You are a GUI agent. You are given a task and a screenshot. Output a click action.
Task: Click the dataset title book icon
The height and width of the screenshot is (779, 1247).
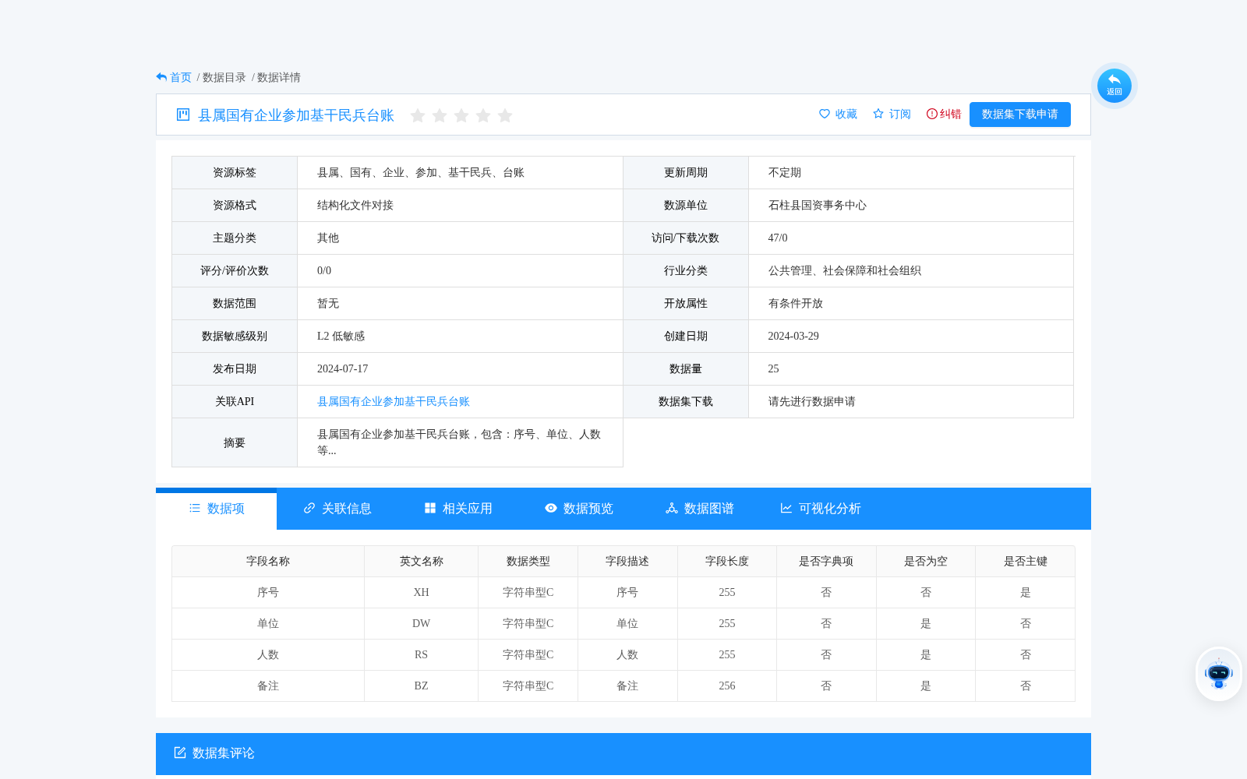183,115
